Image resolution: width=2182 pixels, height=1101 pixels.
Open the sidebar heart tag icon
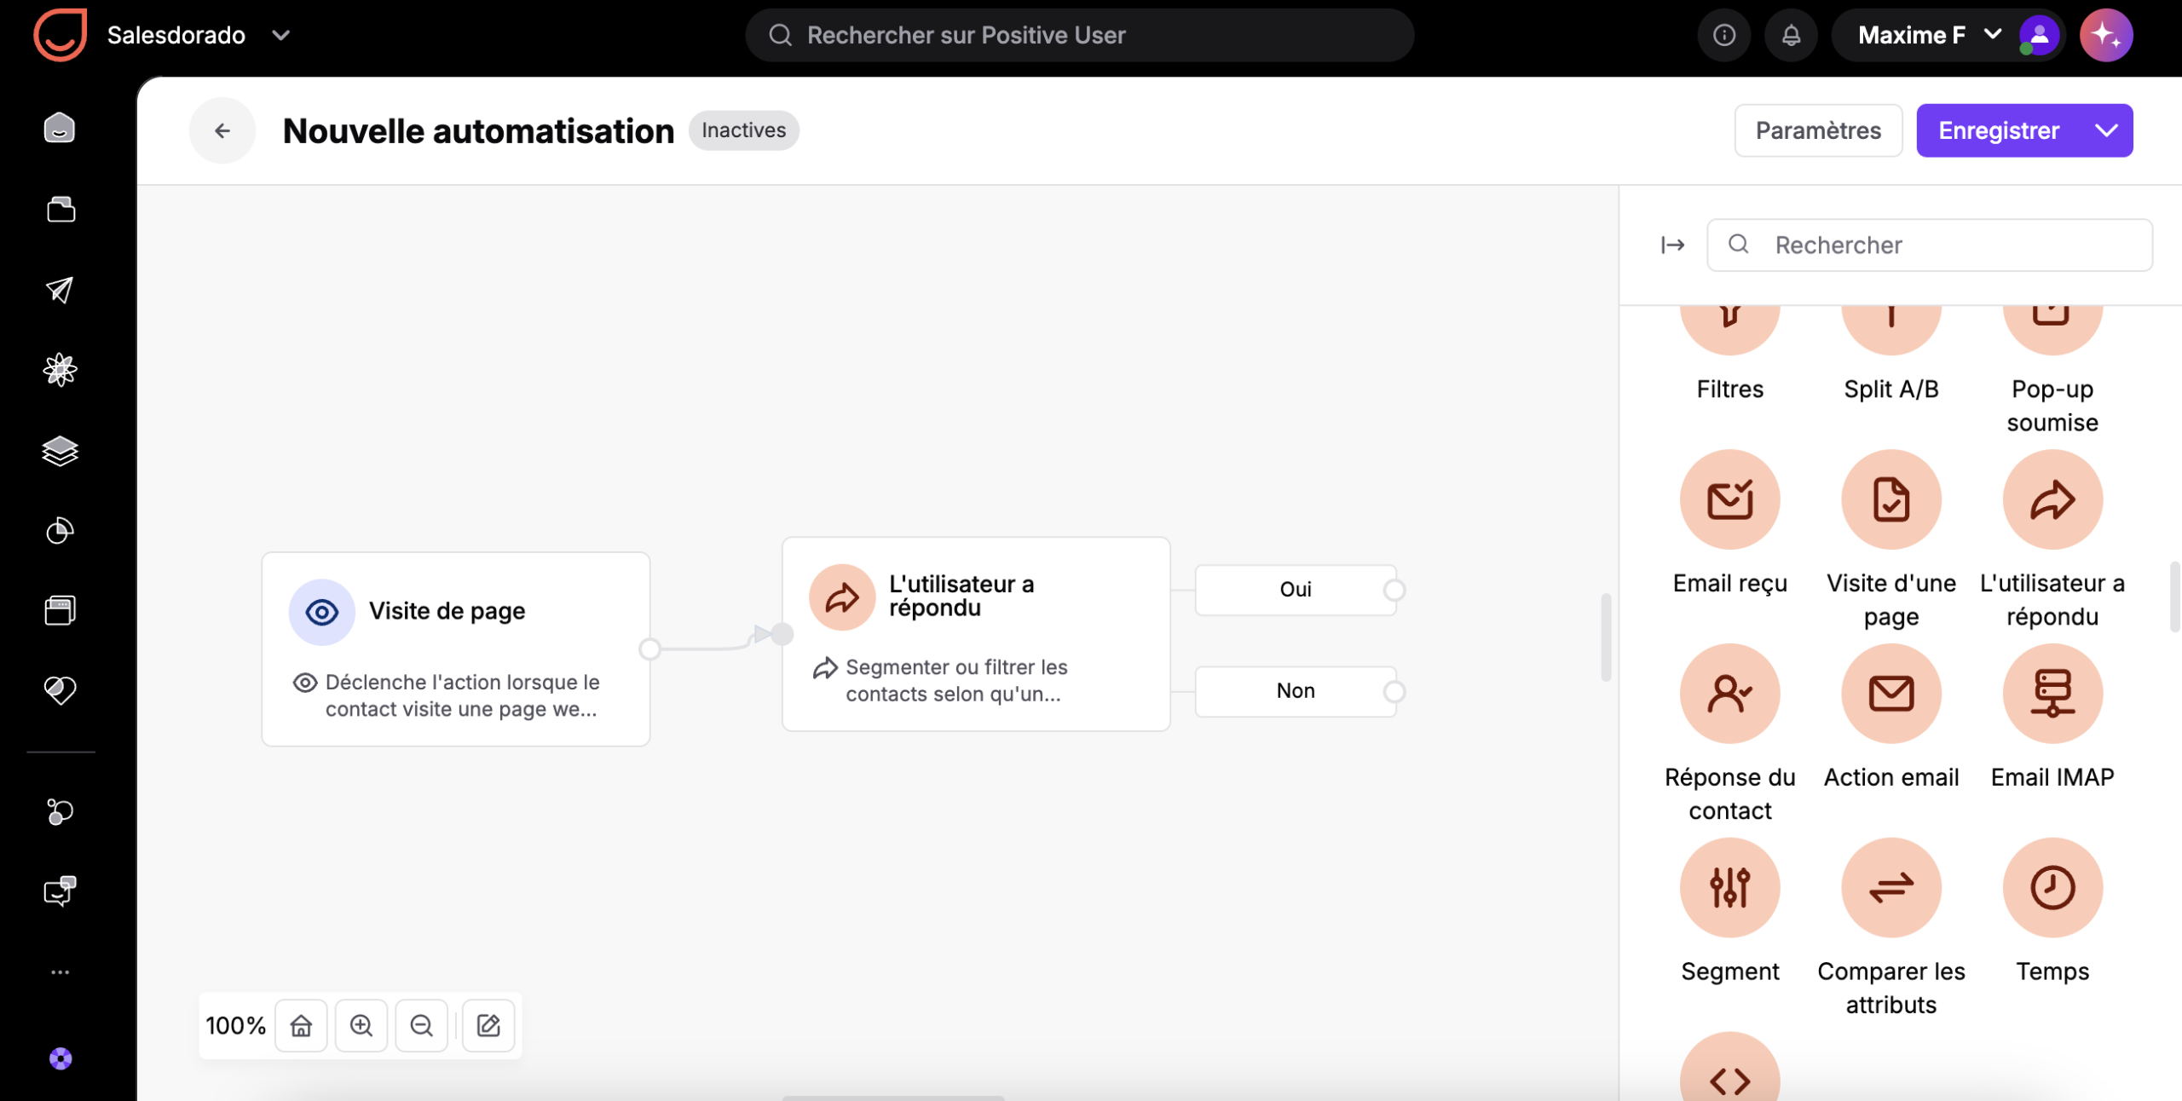tap(60, 690)
